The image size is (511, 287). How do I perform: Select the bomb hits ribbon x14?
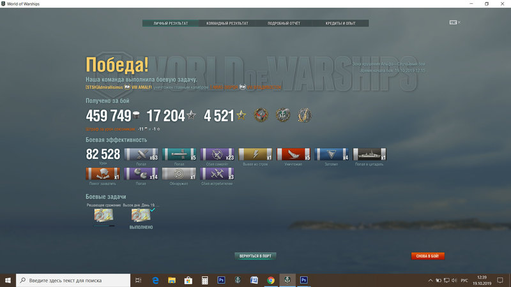[141, 173]
